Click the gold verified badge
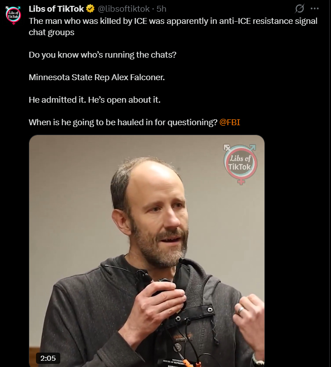Viewport: 331px width, 367px height. pyautogui.click(x=90, y=9)
